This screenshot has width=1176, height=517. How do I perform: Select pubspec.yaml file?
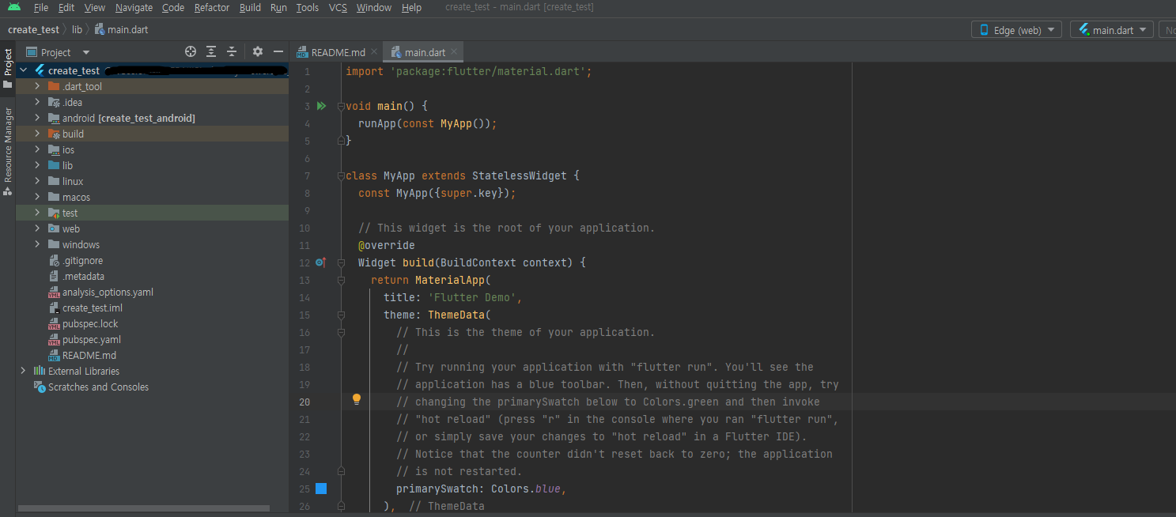click(x=92, y=339)
